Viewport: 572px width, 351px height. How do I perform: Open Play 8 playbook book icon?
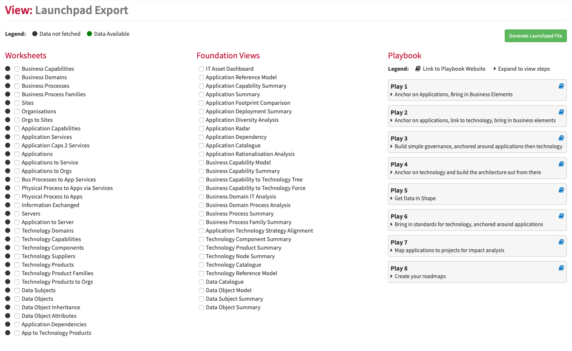[561, 268]
